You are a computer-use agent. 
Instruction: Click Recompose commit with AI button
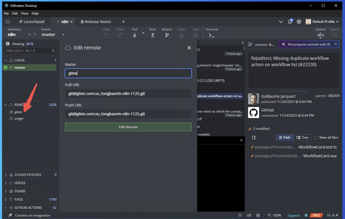tap(306, 44)
